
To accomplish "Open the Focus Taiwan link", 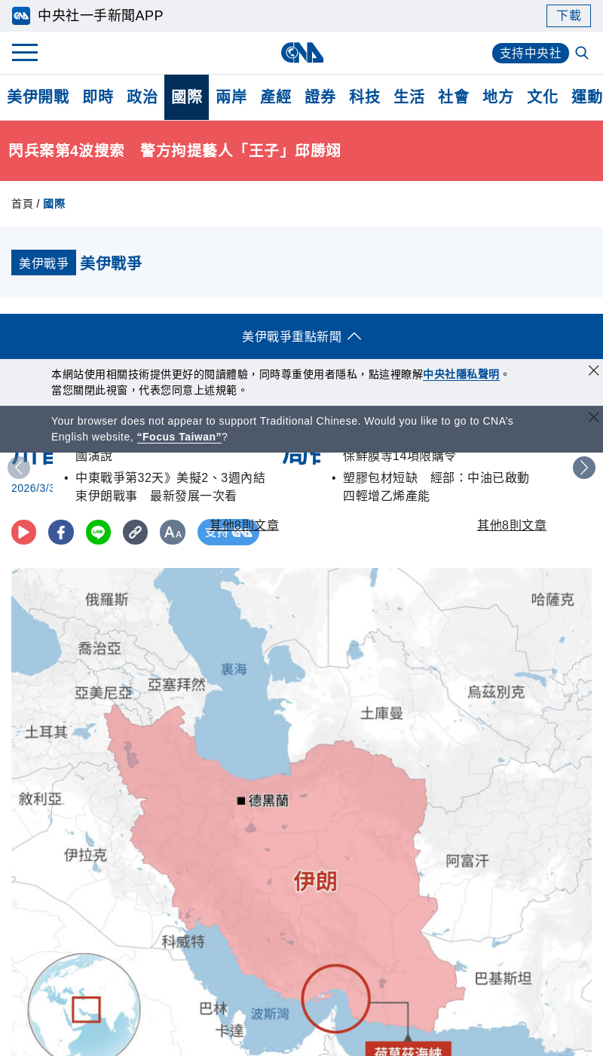I will [179, 437].
